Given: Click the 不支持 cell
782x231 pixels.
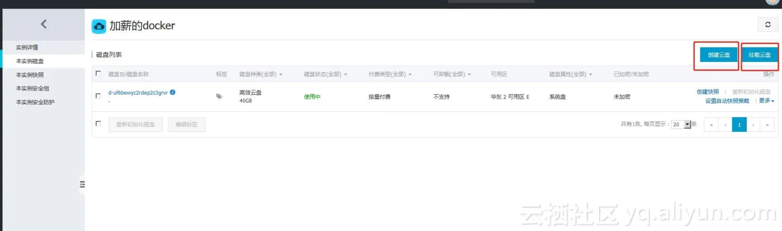Looking at the screenshot, I should pyautogui.click(x=442, y=97).
